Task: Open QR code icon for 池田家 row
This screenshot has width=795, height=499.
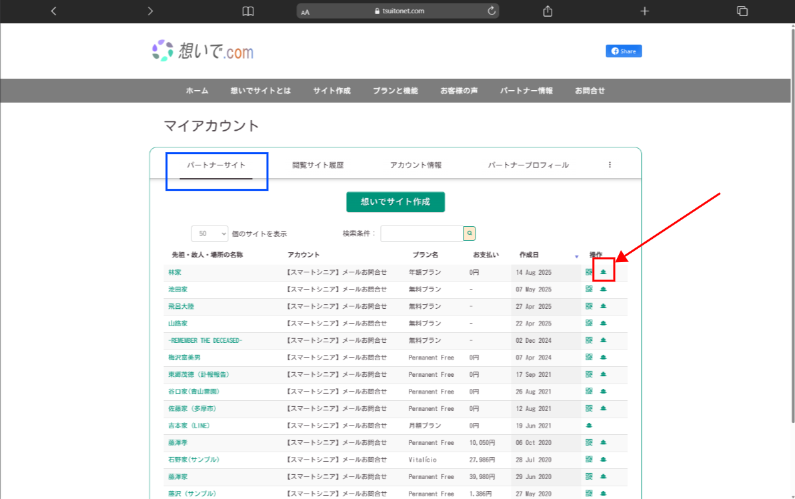Action: [x=589, y=289]
